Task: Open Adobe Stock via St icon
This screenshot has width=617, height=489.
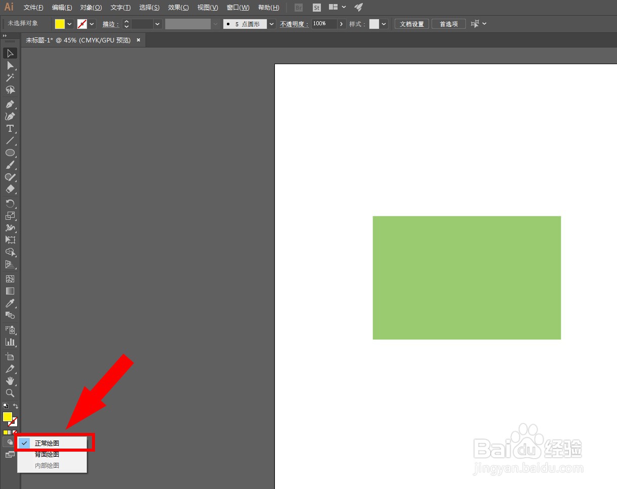Action: click(317, 8)
